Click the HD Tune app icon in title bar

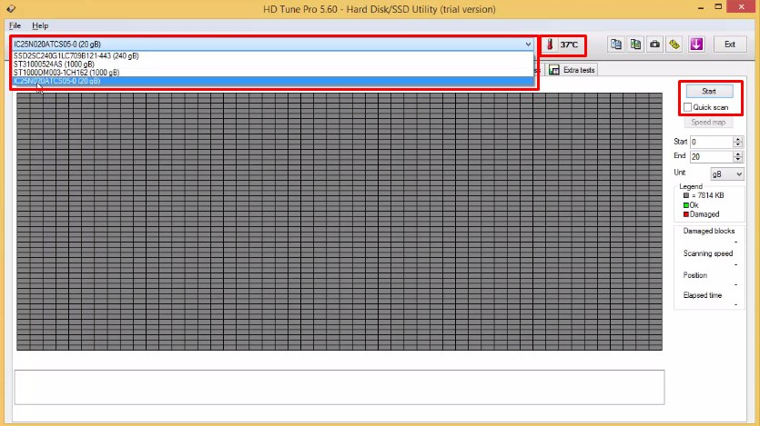tap(11, 9)
